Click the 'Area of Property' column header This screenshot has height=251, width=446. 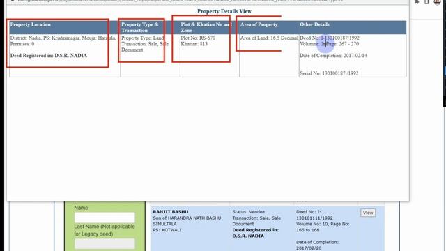259,24
